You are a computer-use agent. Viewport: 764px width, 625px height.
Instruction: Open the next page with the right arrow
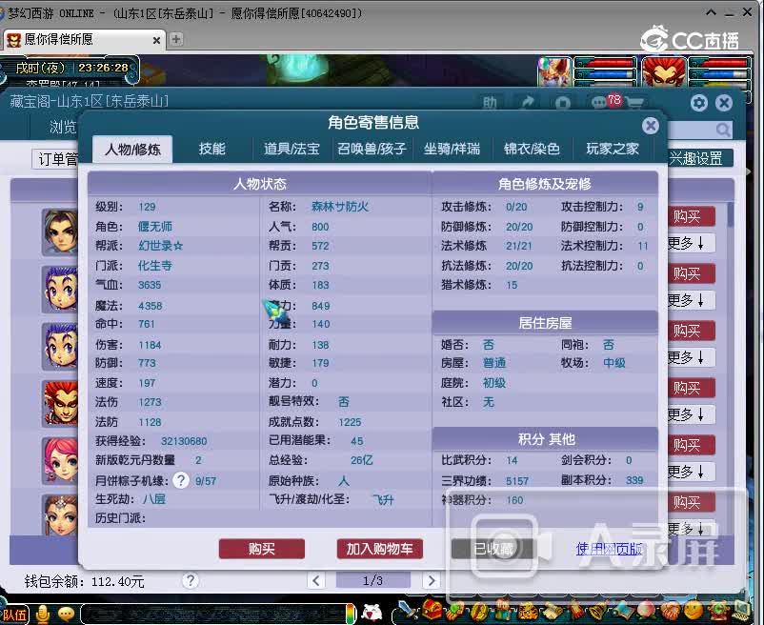[x=432, y=579]
